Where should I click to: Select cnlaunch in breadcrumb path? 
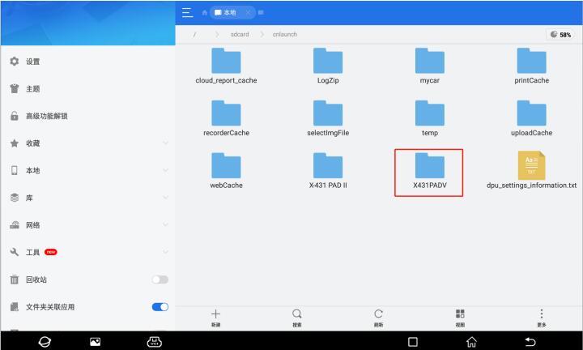[x=285, y=34]
